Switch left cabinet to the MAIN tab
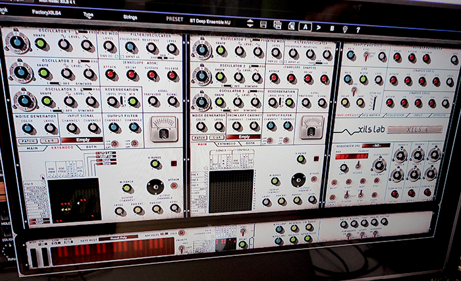The image size is (461, 281). point(32,148)
